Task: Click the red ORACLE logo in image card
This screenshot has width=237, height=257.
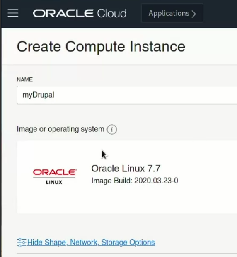Action: point(55,172)
